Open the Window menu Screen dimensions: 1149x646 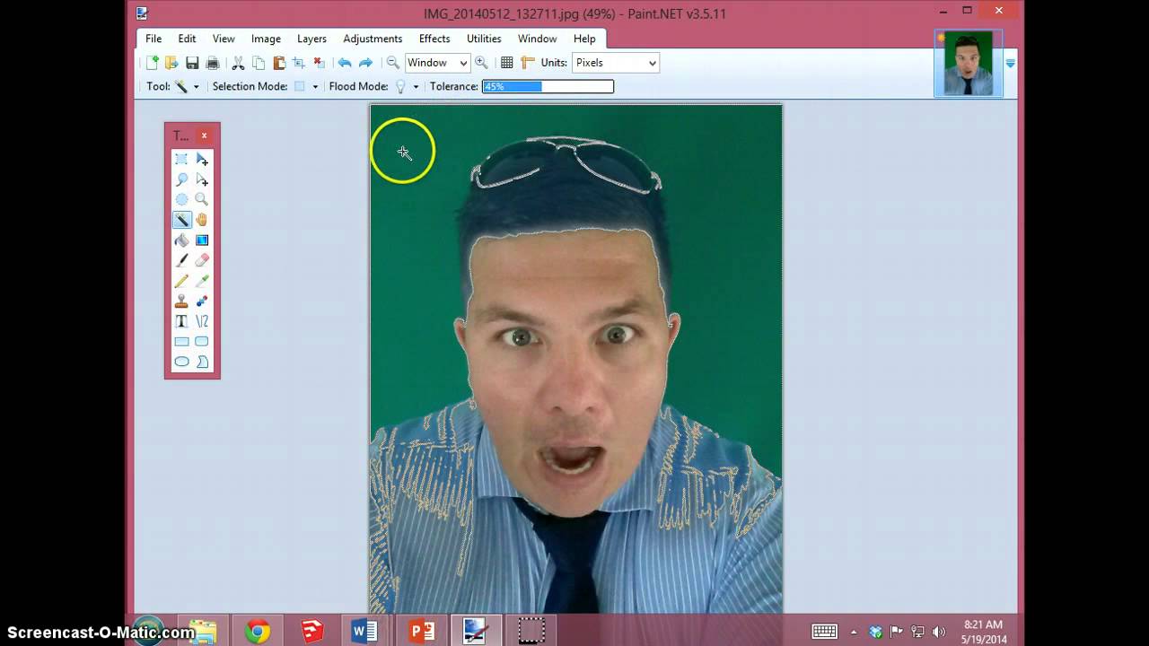[x=537, y=39]
